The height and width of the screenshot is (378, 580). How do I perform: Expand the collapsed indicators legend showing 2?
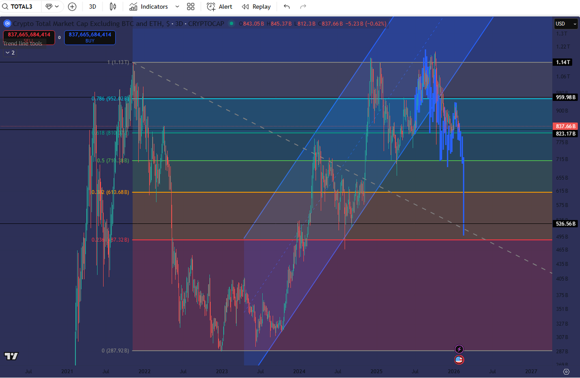pos(10,53)
